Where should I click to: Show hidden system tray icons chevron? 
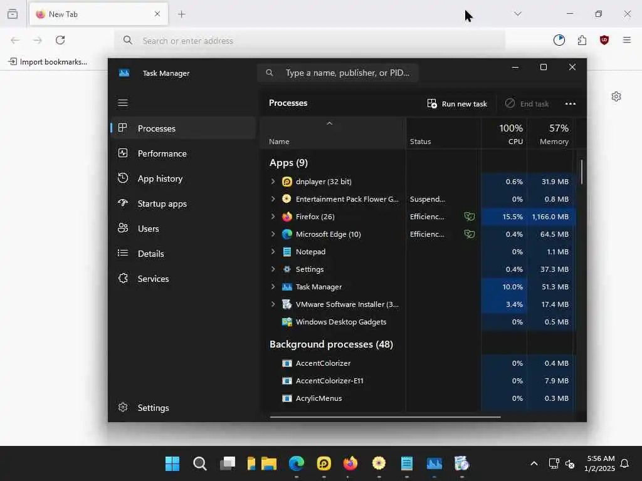[x=534, y=463]
